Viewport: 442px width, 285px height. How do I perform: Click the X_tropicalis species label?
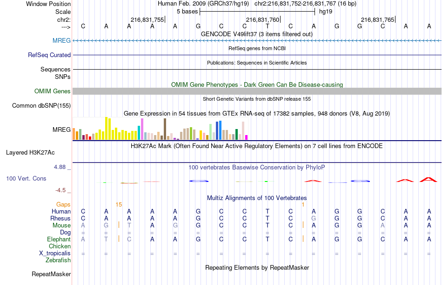[x=55, y=253]
